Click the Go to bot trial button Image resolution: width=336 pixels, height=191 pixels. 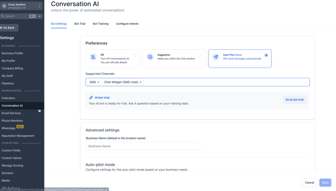point(294,99)
